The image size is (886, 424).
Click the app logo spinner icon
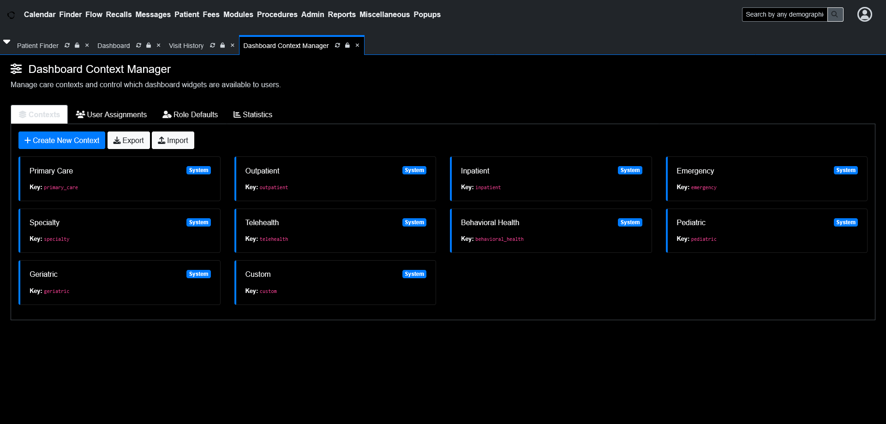11,15
